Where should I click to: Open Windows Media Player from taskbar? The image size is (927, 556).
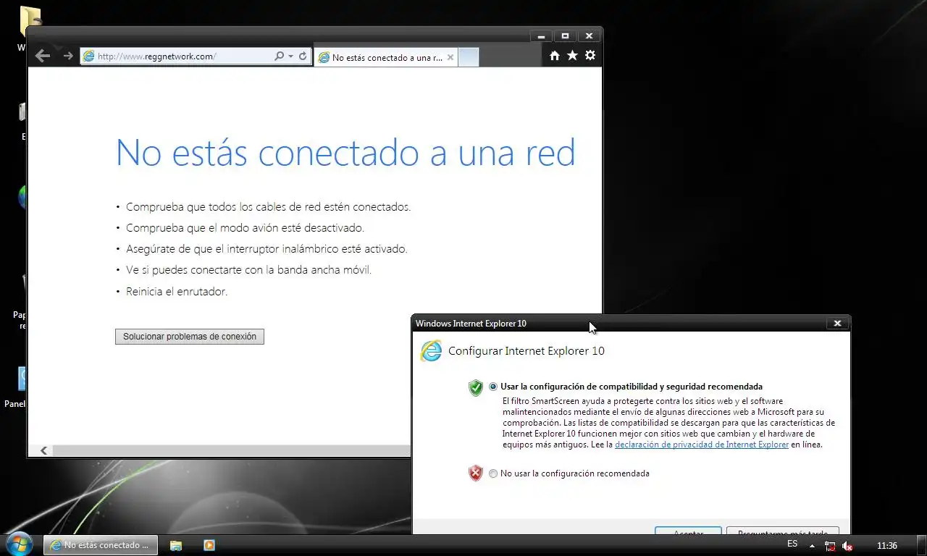point(209,545)
